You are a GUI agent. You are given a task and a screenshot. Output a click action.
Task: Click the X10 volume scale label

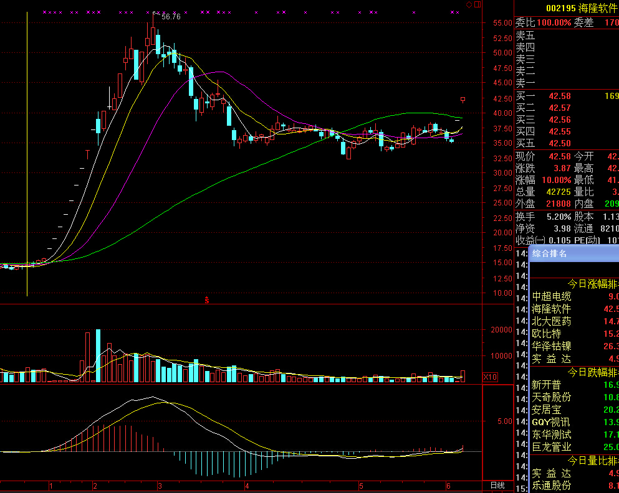[x=490, y=377]
